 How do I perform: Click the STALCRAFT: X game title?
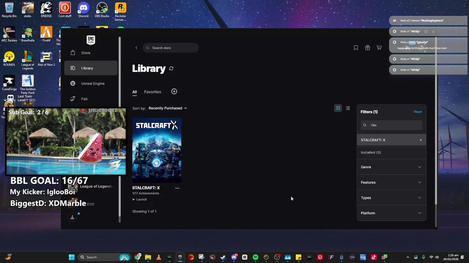pos(146,188)
